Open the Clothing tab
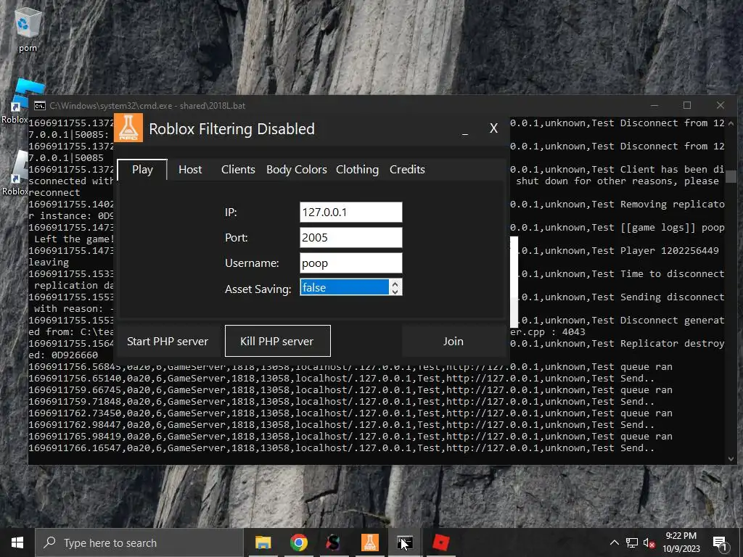This screenshot has height=557, width=743. tap(357, 170)
